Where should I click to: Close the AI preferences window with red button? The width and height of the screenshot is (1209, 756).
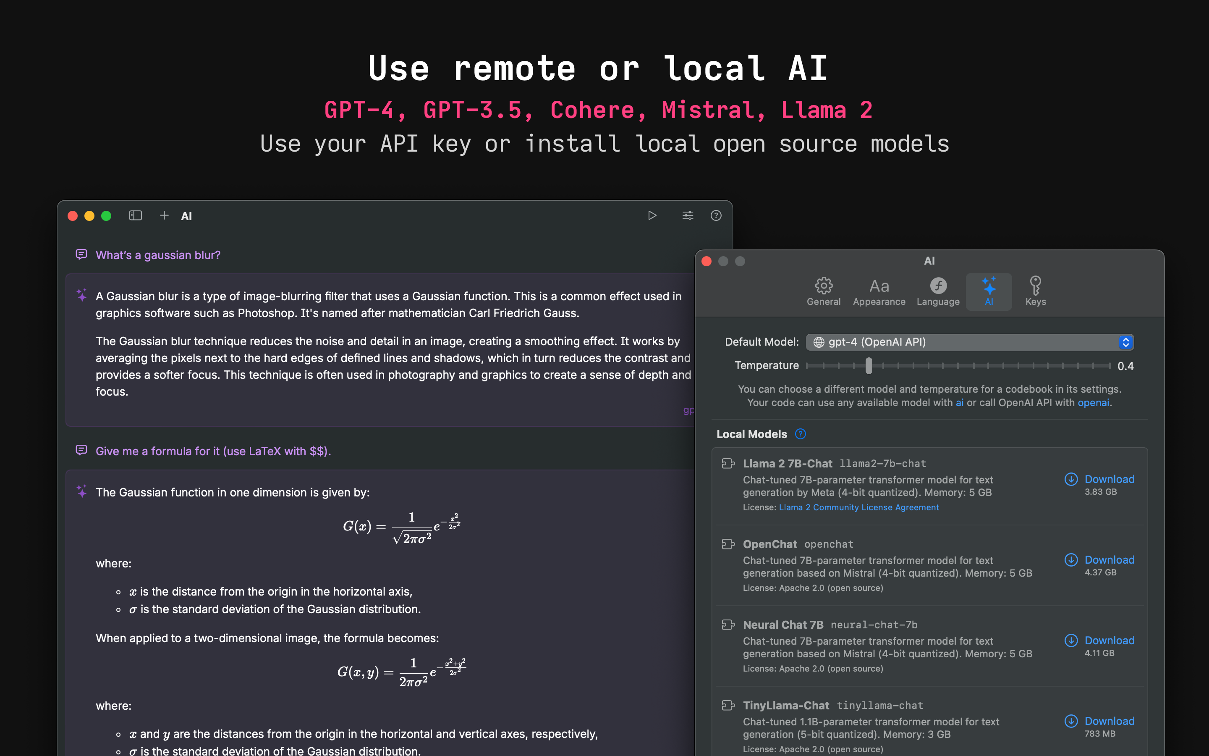pyautogui.click(x=707, y=261)
